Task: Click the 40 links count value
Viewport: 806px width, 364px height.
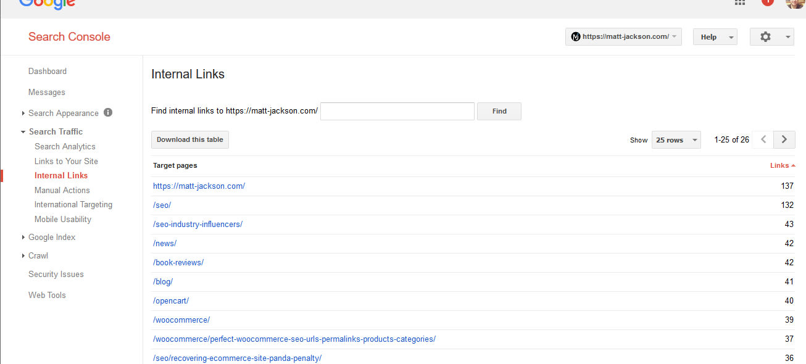Action: 789,300
